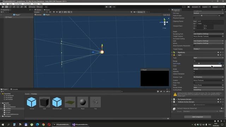226x127 pixels.
Task: Open Shadow Type dropdown
Action: tap(208, 77)
